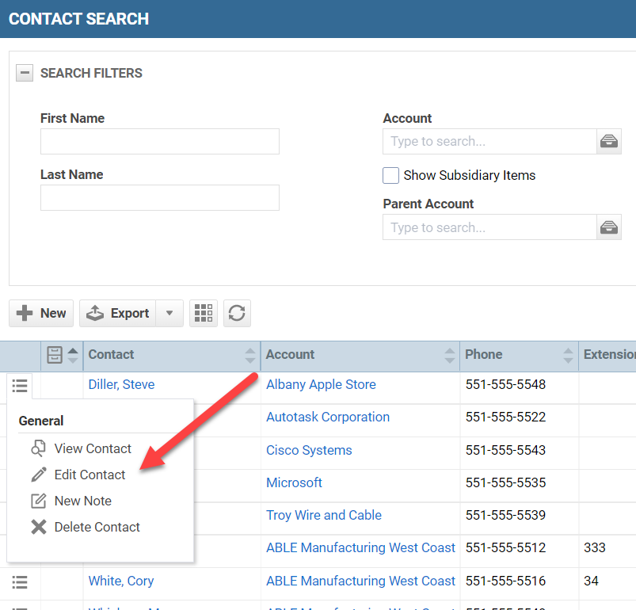Screen dimensions: 636x610
Task: Click the First Name input field
Action: [x=160, y=141]
